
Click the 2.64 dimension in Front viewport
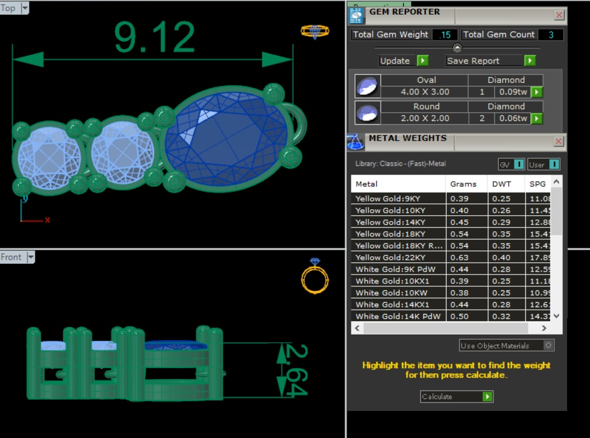[x=296, y=370]
